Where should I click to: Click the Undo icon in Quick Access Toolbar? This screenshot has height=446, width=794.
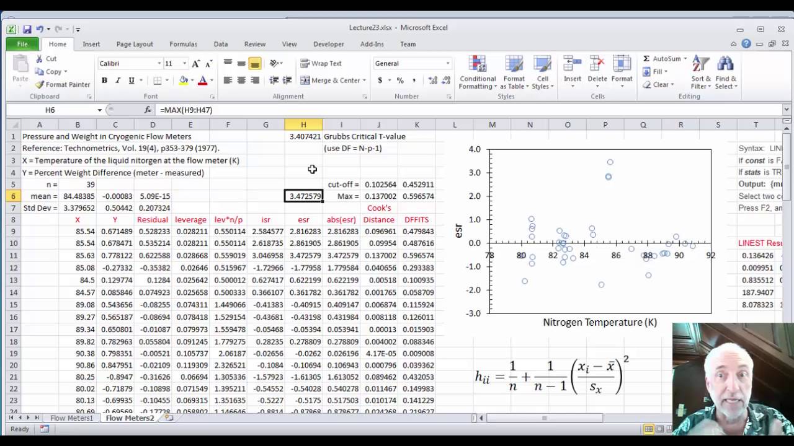(39, 29)
